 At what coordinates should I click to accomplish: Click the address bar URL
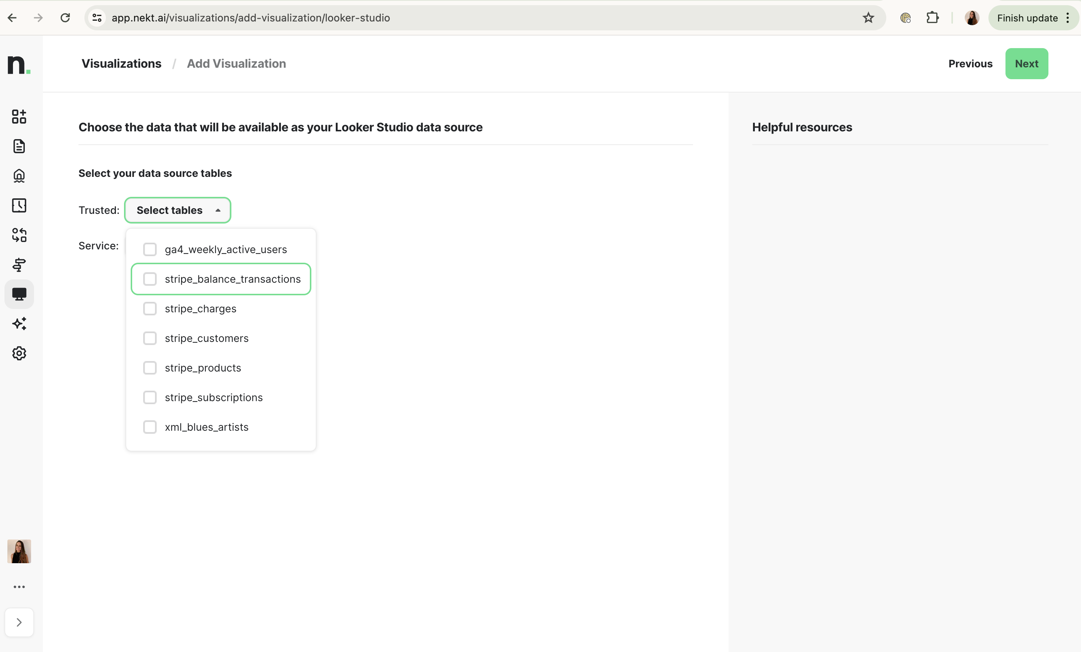251,17
